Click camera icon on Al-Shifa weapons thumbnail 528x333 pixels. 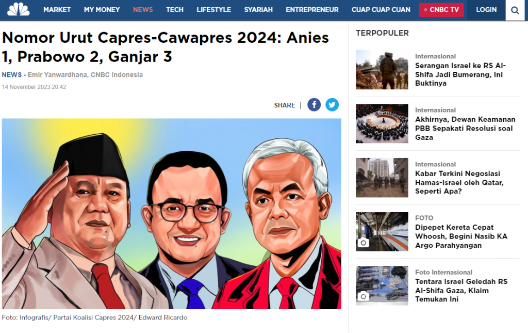[363, 296]
